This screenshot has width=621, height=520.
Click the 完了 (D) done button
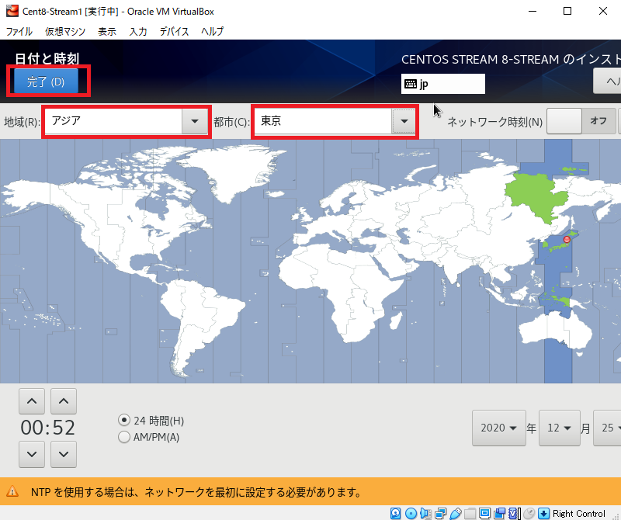pos(46,81)
